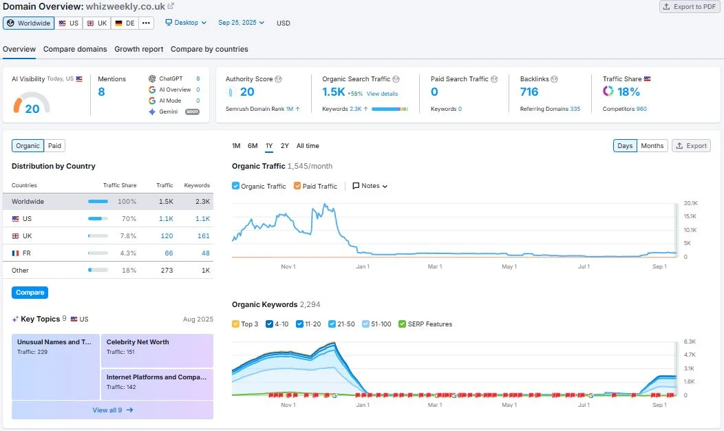Select the 6M time range
Viewport: 724px width, 431px height.
253,146
